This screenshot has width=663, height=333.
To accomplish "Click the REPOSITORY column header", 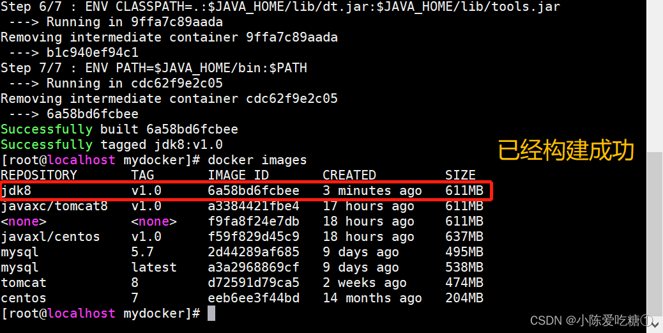I will click(x=39, y=175).
